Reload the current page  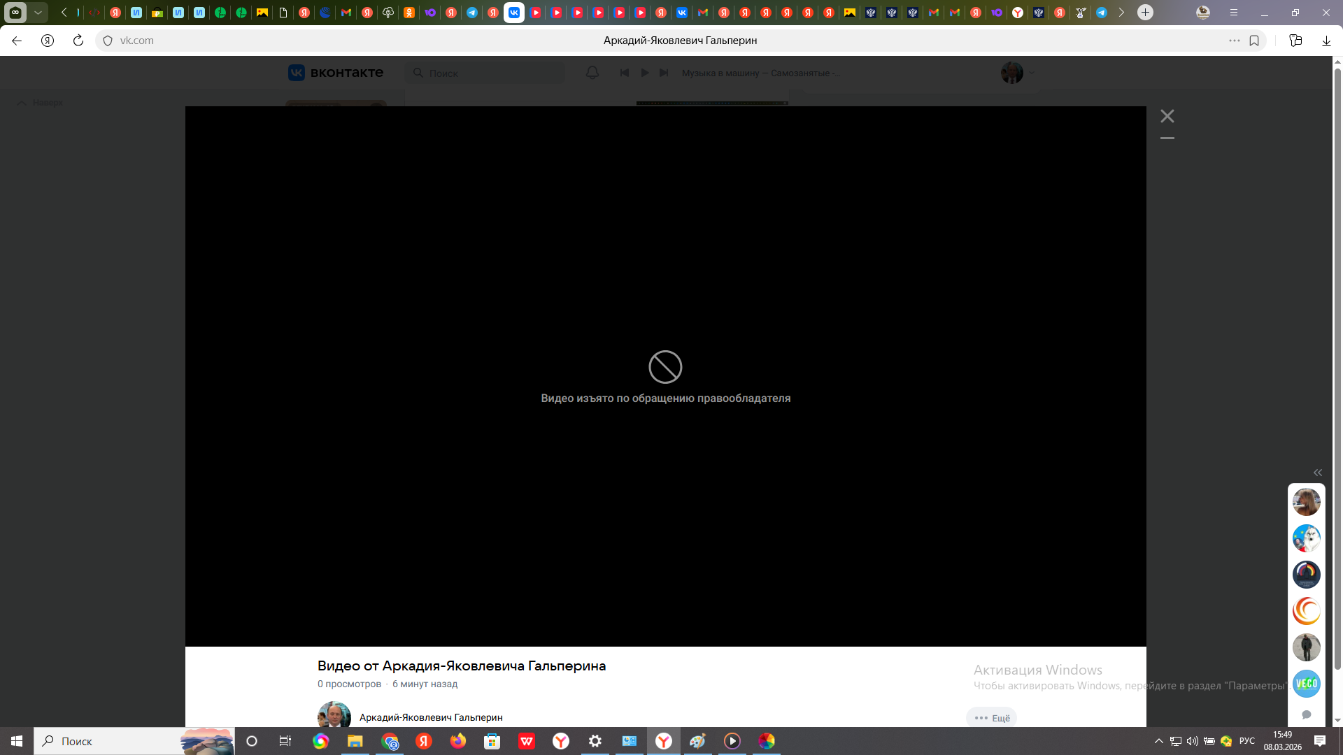[x=78, y=41]
